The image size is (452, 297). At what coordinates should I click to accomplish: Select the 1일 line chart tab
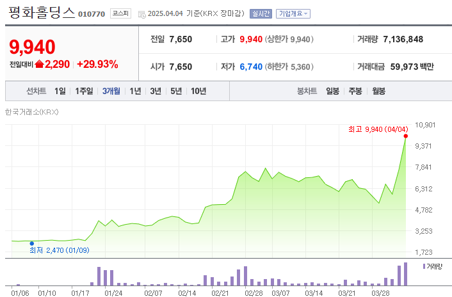click(60, 91)
